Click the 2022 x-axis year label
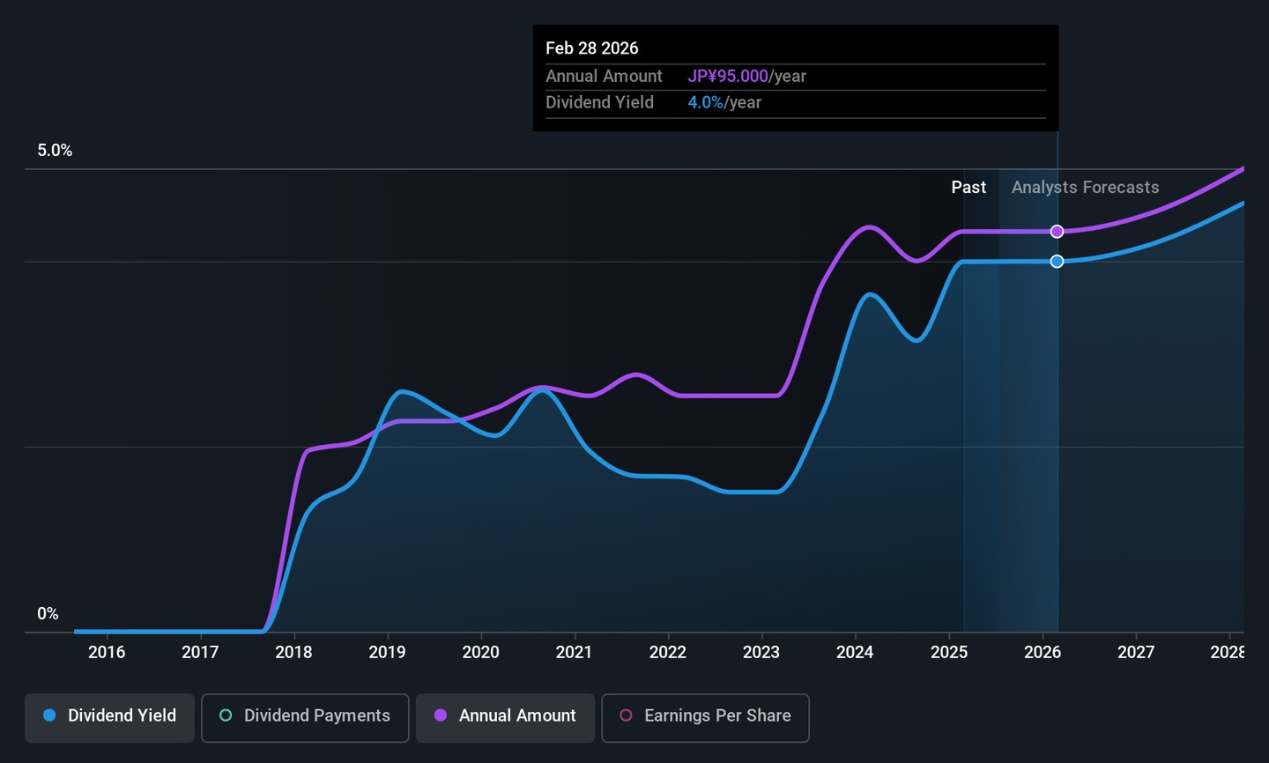The image size is (1269, 763). [667, 653]
